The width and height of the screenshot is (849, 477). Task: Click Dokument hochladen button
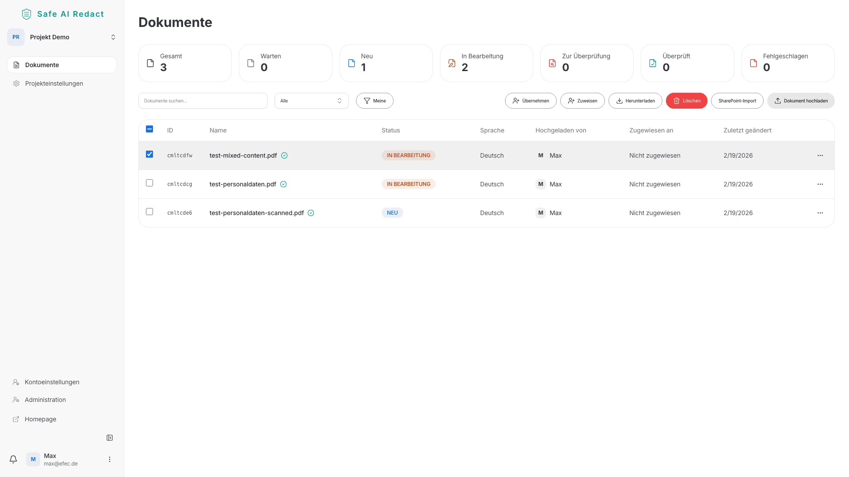pyautogui.click(x=801, y=101)
